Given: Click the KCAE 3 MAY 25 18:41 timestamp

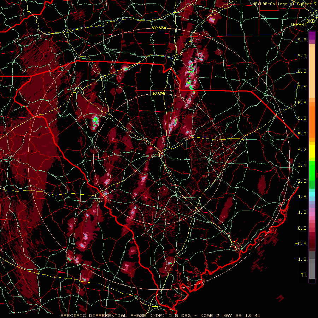Looking at the screenshot, I should (230, 316).
